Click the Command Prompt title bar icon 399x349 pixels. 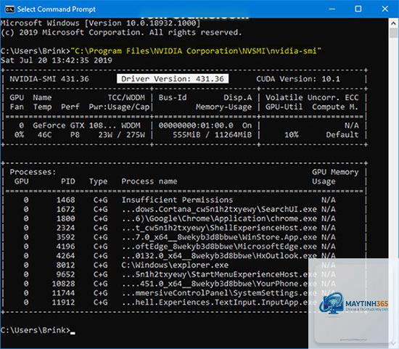9,9
